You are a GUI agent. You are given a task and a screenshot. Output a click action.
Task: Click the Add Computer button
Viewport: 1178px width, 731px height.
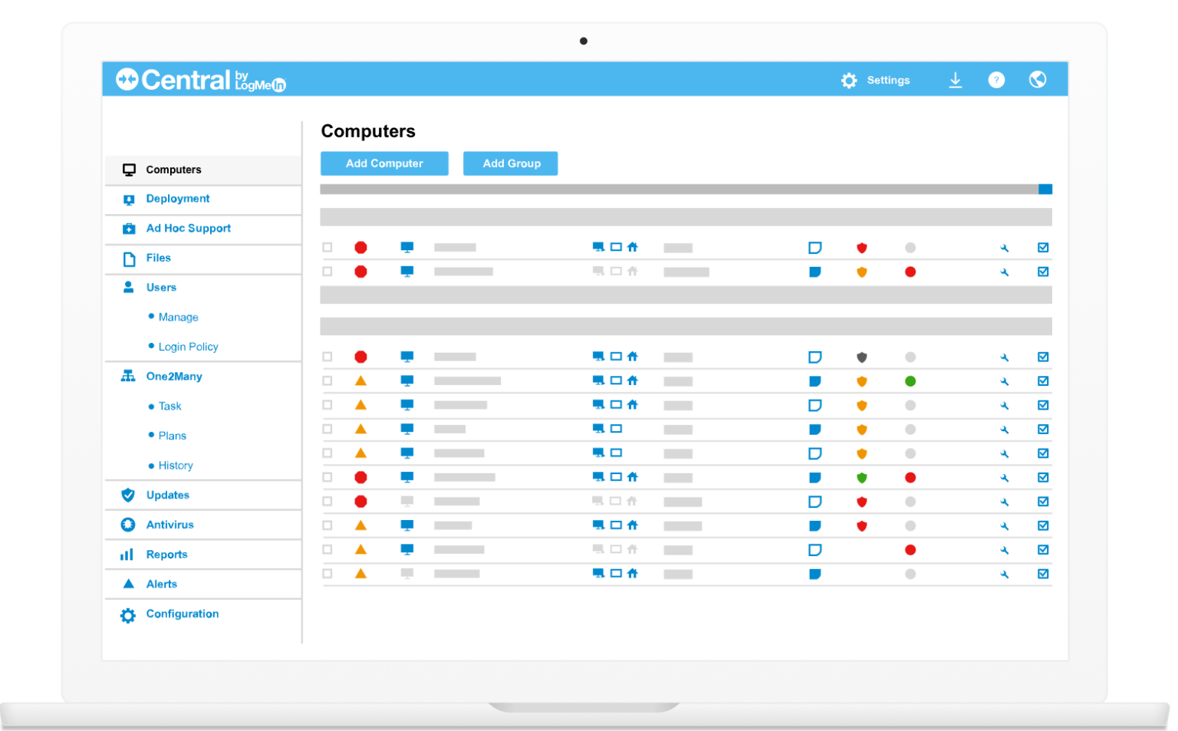coord(384,163)
